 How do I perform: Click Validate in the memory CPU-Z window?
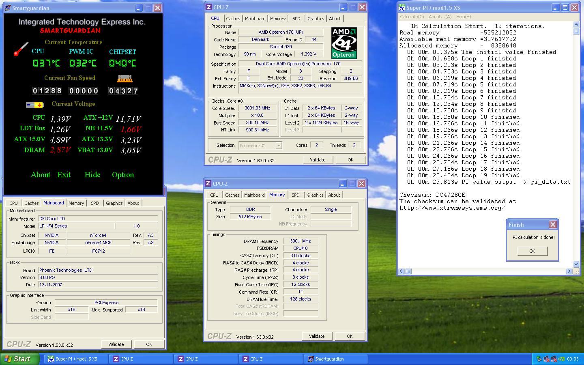316,336
